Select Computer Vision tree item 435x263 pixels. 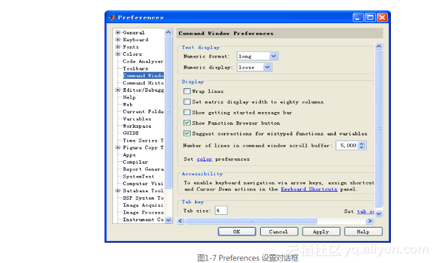pyautogui.click(x=143, y=183)
